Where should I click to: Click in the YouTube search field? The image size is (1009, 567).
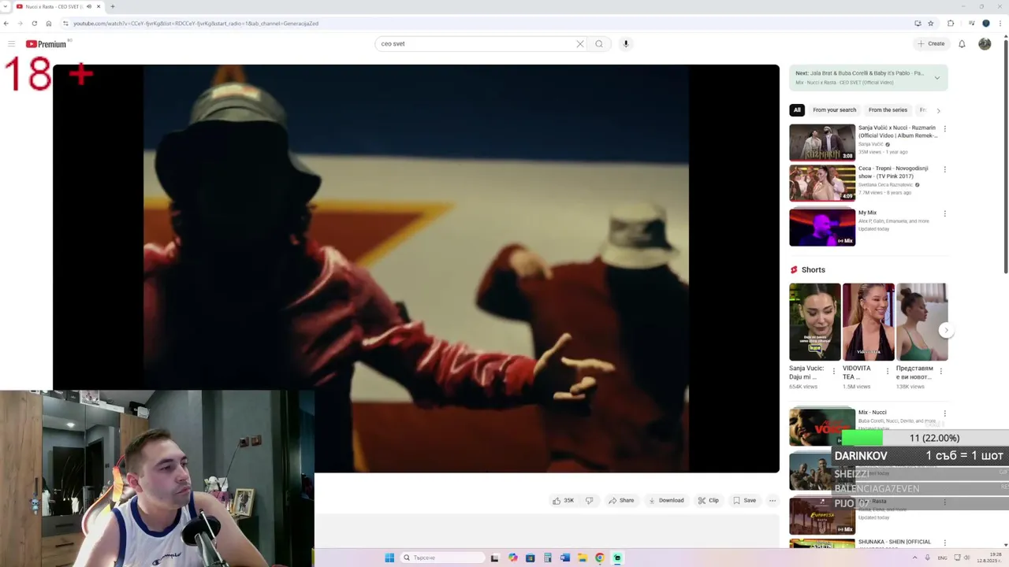coord(476,44)
